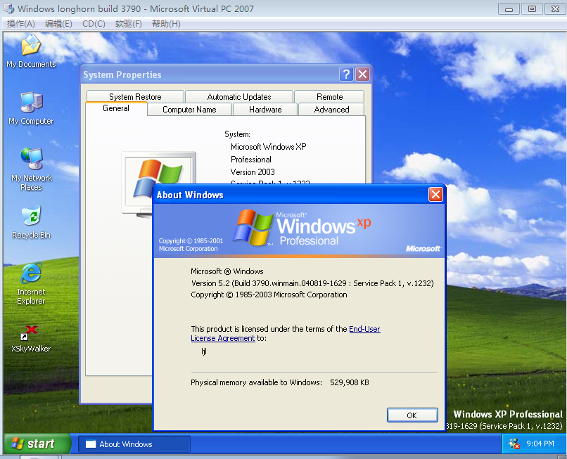Screen dimensions: 567x459
Task: Close the About Windows dialog
Action: coord(435,195)
